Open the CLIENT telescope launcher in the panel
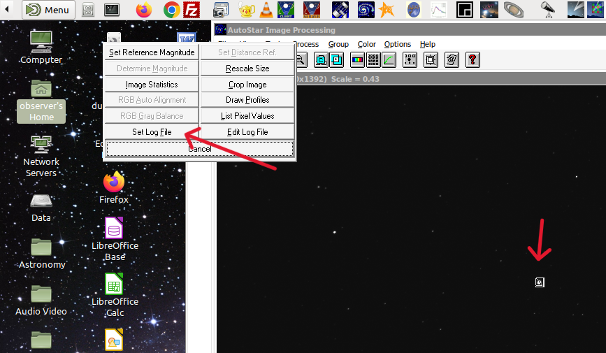Viewport: 606px width, 353px height. pyautogui.click(x=286, y=10)
